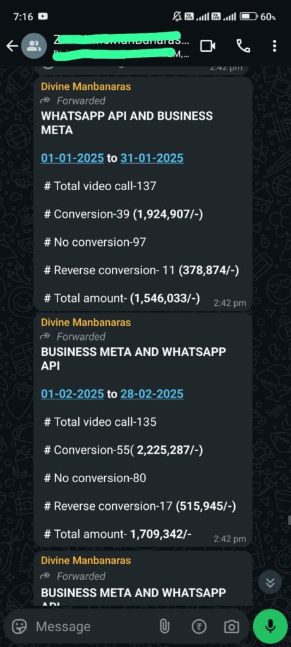Open the 01-02-2025 date link
This screenshot has width=291, height=647.
pyautogui.click(x=73, y=394)
